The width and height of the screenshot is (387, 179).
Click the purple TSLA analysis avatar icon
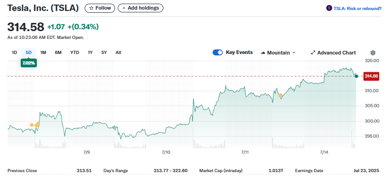tap(329, 8)
